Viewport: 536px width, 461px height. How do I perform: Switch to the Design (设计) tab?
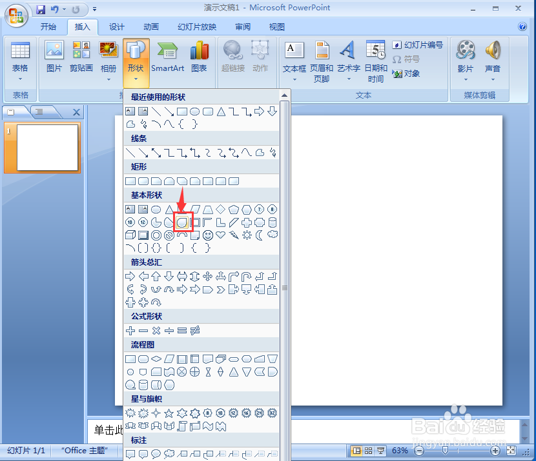[x=117, y=26]
